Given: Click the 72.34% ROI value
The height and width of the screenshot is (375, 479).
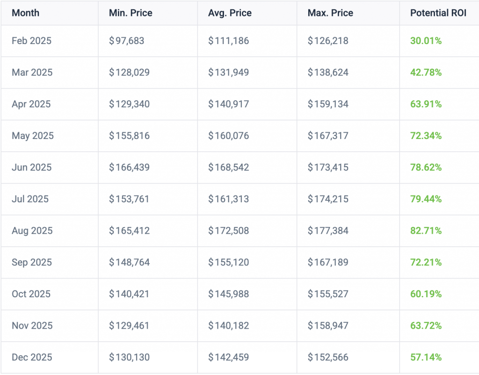Looking at the screenshot, I should pos(426,136).
